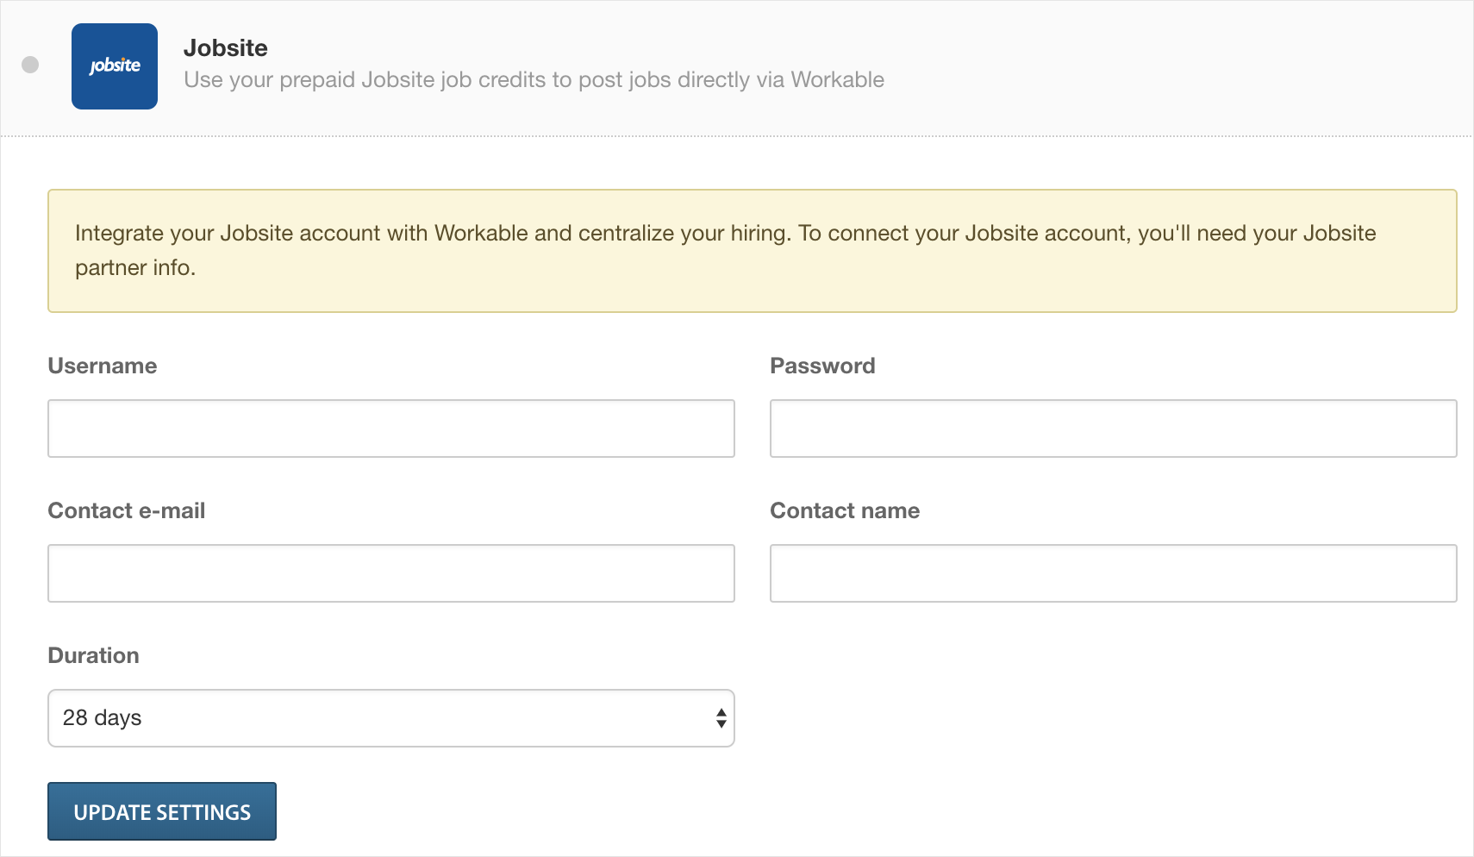Click the 'Integrate your Jobsite account' notice text
Screen dimensions: 1474x857
[725, 250]
